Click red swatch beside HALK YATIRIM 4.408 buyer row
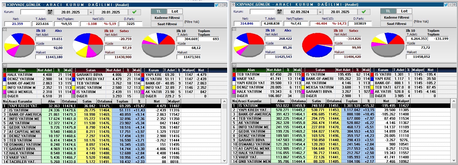This screenshot has width=458, height=165. pos(4,75)
